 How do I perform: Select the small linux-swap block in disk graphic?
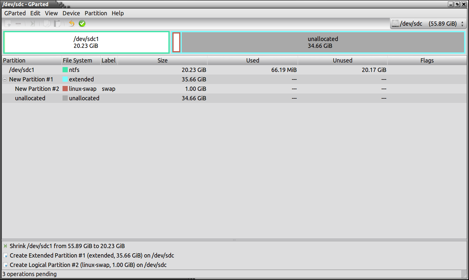(x=176, y=42)
